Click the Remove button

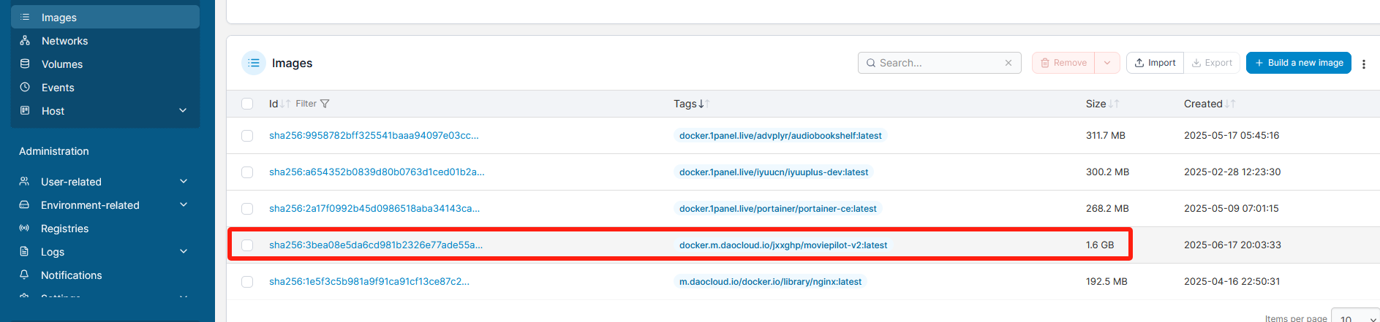click(1063, 63)
